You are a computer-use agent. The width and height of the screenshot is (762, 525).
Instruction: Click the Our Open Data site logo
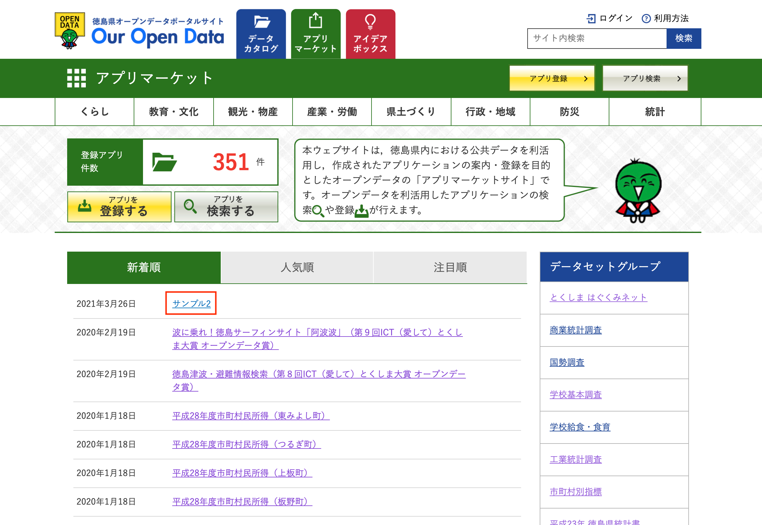tap(139, 31)
